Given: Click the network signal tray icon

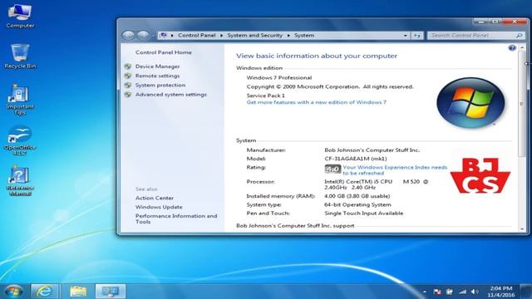Looking at the screenshot, I should pos(462,292).
